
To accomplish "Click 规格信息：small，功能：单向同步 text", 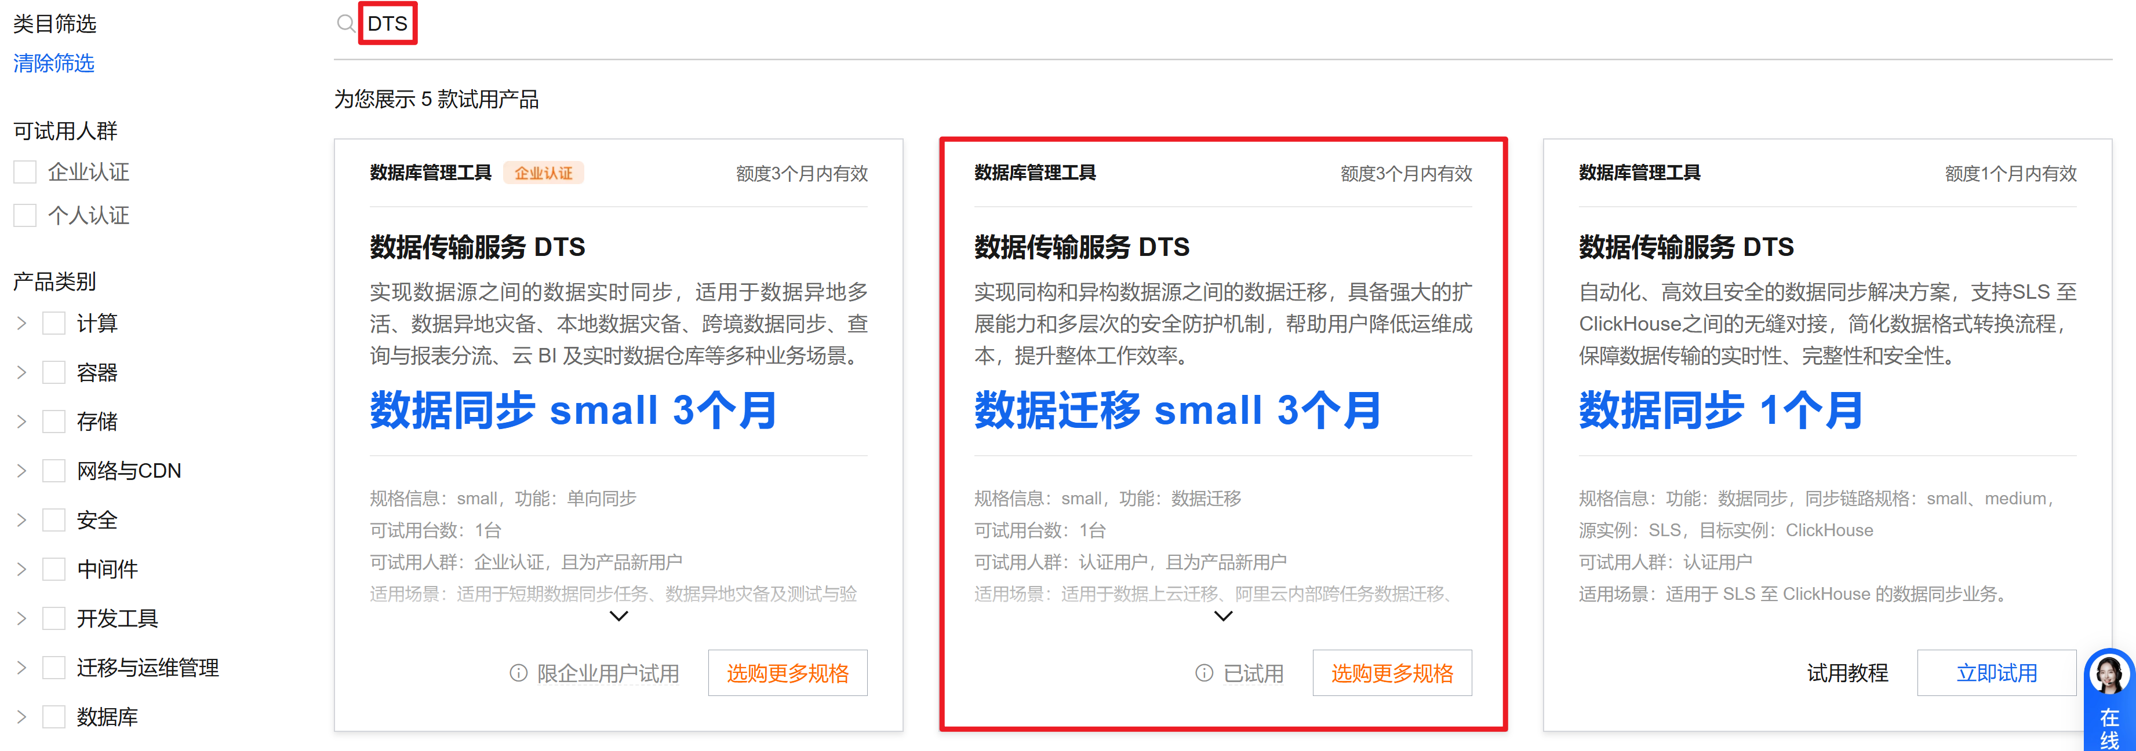I will [503, 499].
